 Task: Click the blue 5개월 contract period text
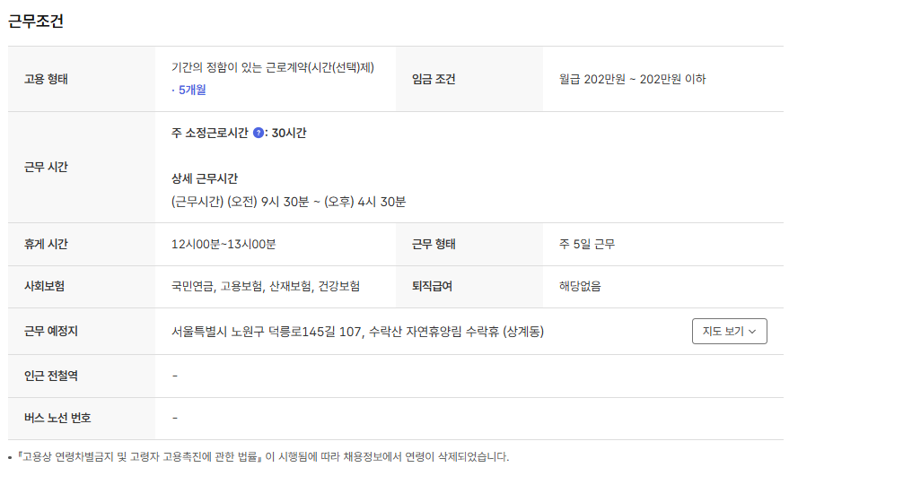pos(188,90)
